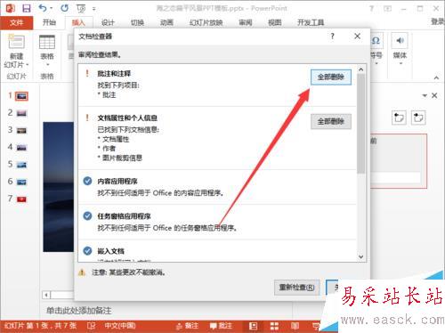Switch to Normal view icon in status bar
445x333 pixels.
[254, 326]
